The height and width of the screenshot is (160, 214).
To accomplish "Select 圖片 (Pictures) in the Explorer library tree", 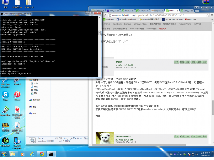I will point(34,93).
